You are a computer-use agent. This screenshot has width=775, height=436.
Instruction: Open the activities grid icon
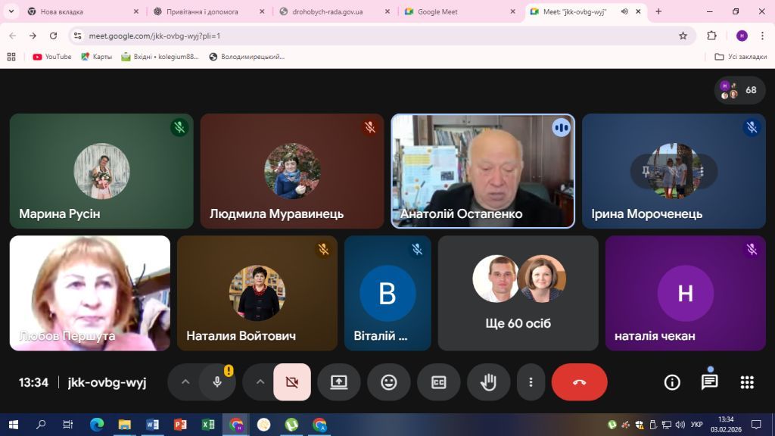click(x=746, y=382)
